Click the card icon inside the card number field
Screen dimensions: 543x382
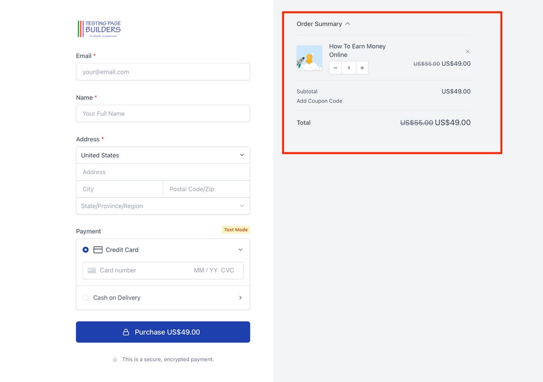91,270
